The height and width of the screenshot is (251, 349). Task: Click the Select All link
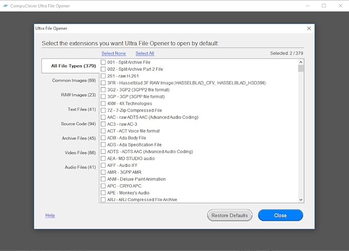coord(144,53)
